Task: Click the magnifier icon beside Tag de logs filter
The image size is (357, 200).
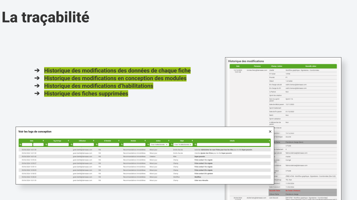Action: 46,144
